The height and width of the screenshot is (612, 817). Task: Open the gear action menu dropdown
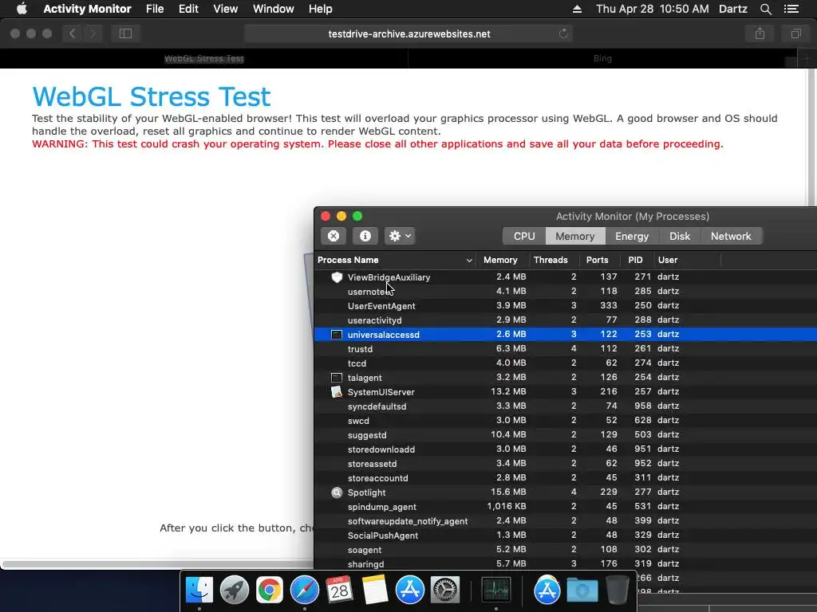point(400,236)
